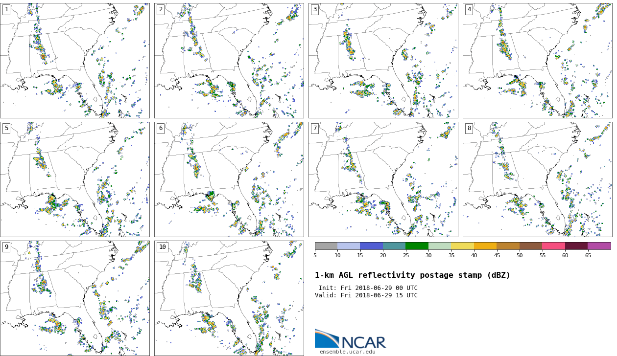Select ensemble member 8 reflectivity panel
Screen dimensions: 617x356
tap(537, 179)
